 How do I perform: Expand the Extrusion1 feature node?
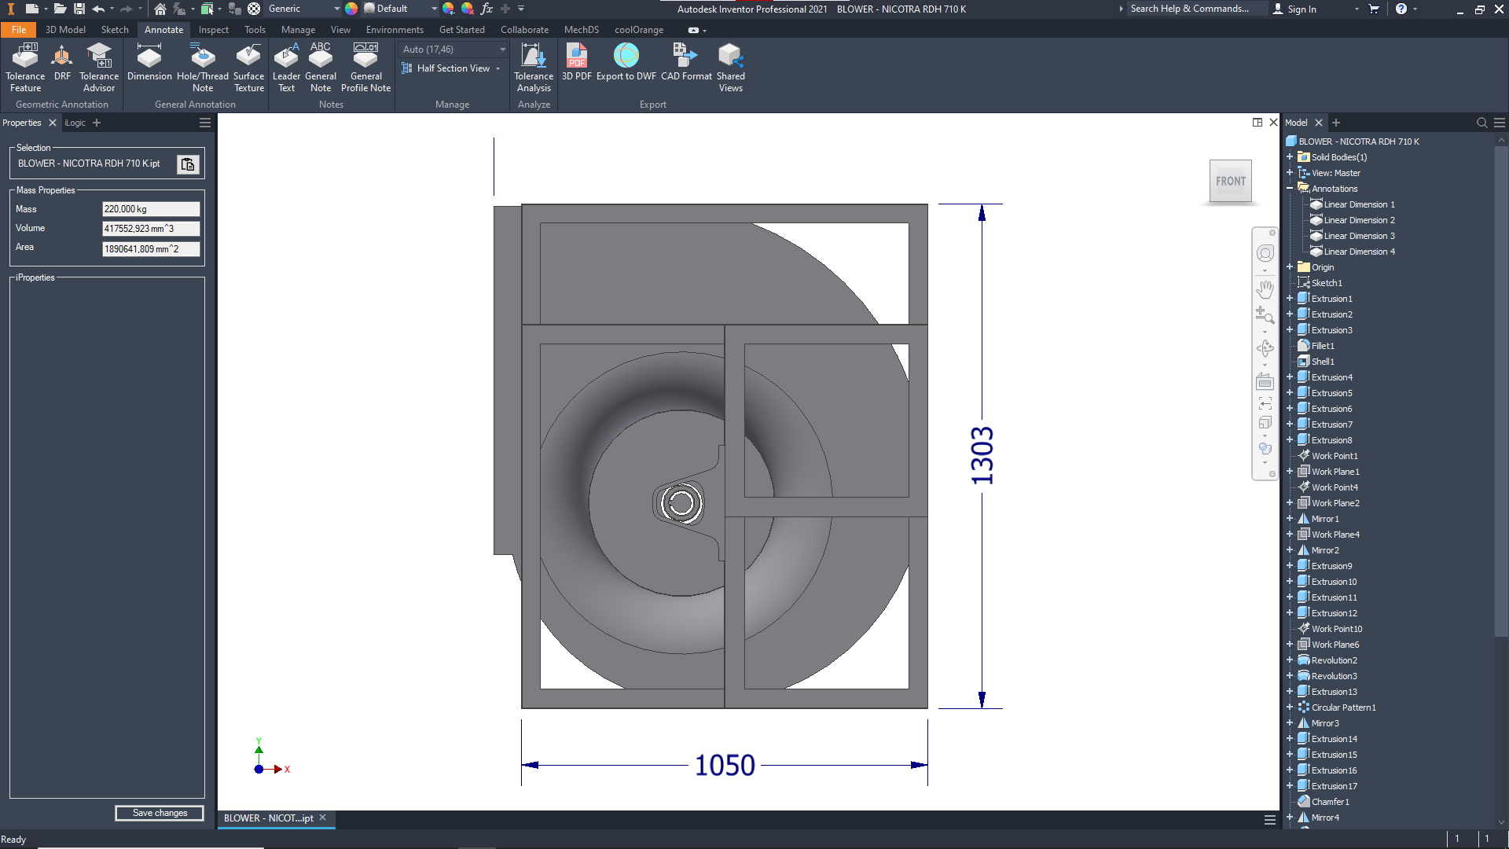coord(1290,299)
